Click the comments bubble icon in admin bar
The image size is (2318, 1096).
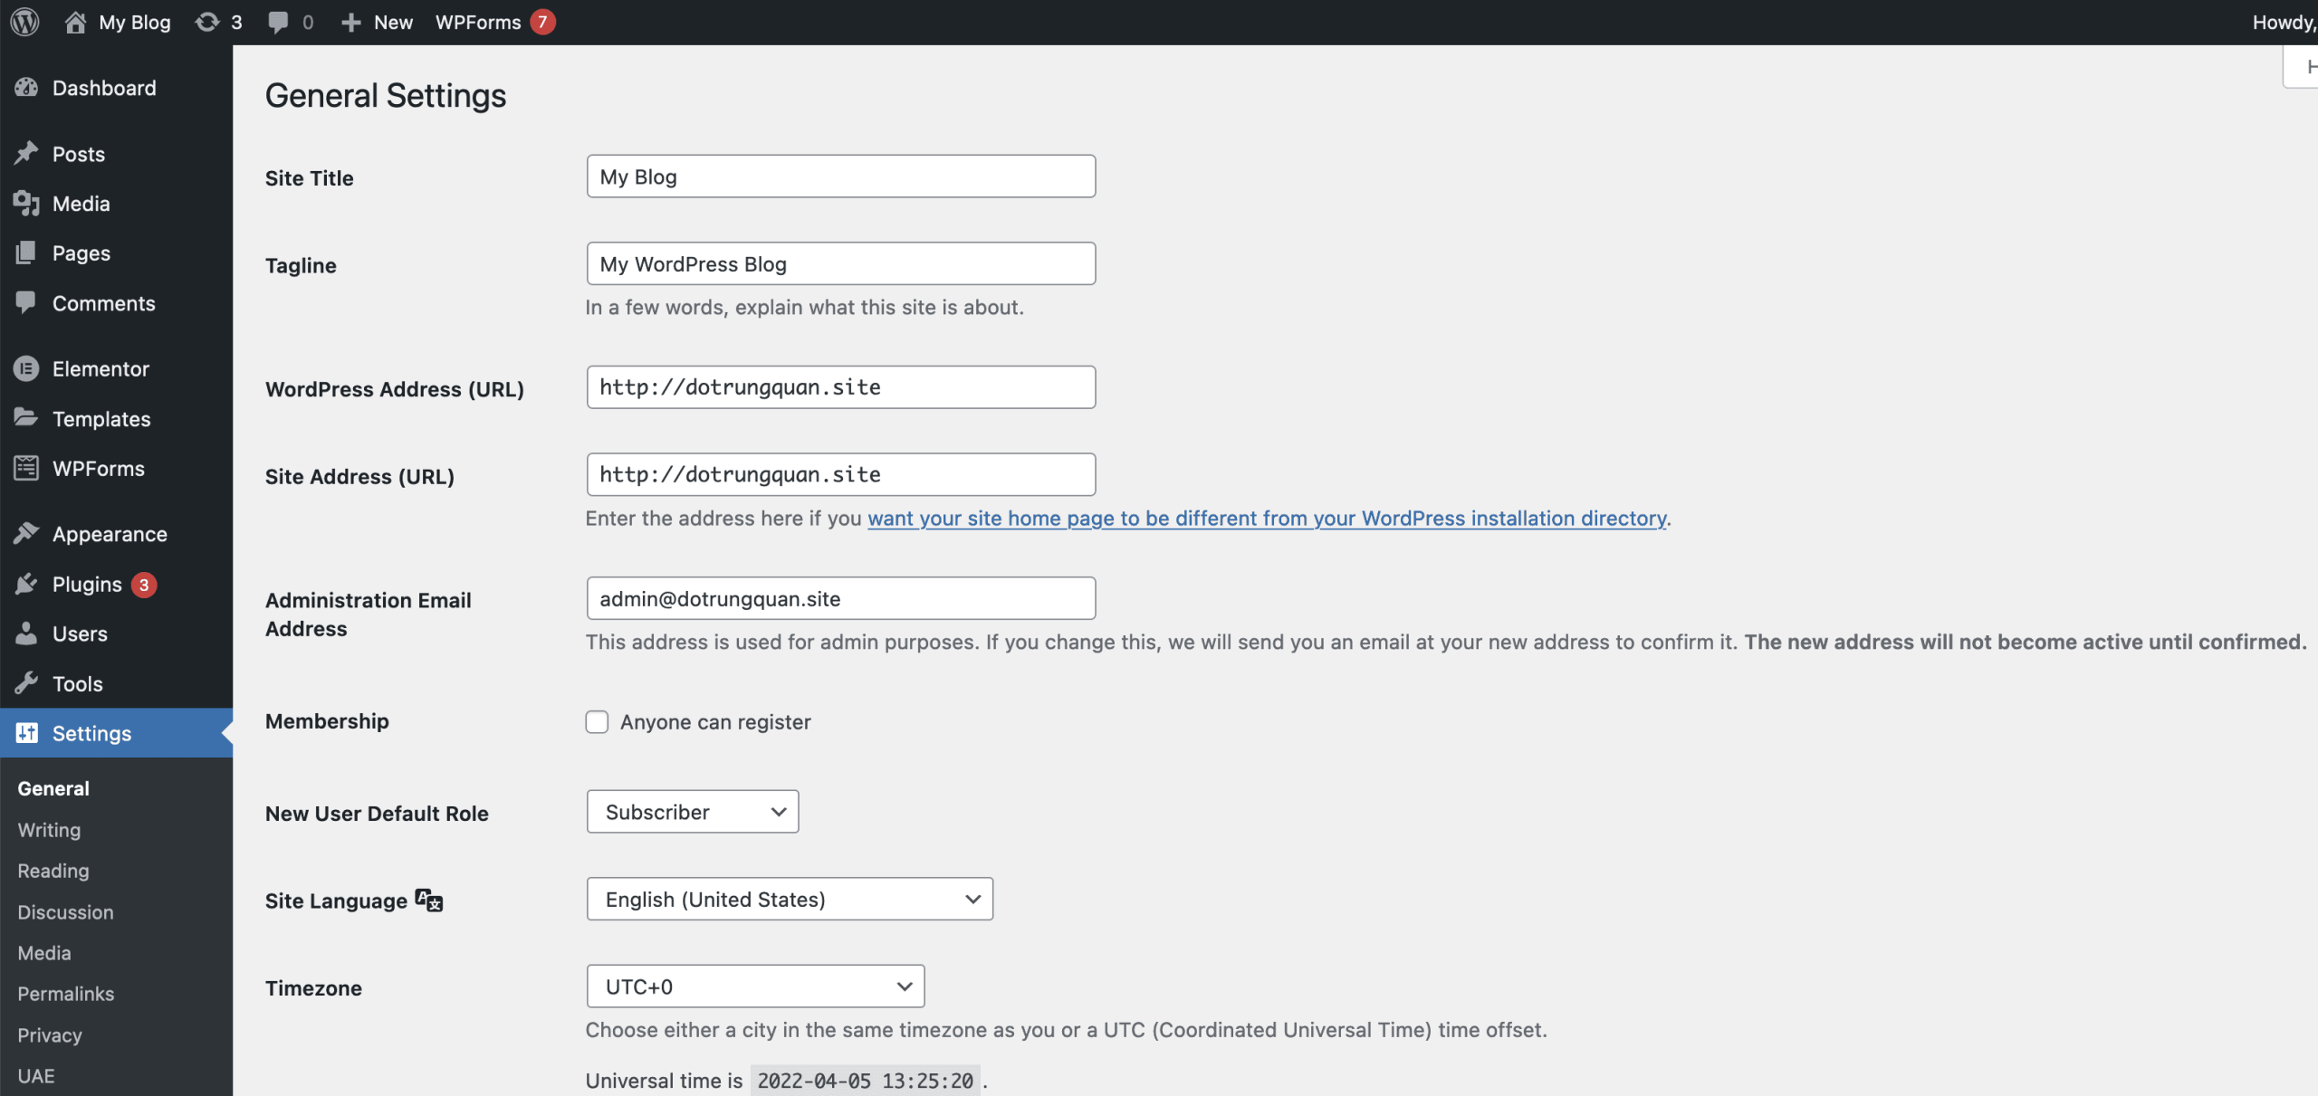tap(279, 22)
